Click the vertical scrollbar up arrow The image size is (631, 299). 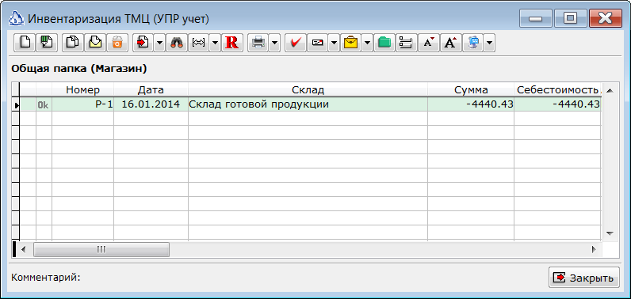click(x=610, y=91)
